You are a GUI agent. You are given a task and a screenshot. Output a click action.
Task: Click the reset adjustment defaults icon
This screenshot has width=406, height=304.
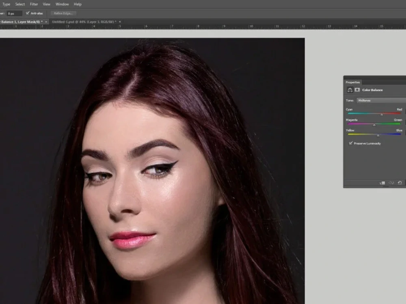(x=400, y=183)
